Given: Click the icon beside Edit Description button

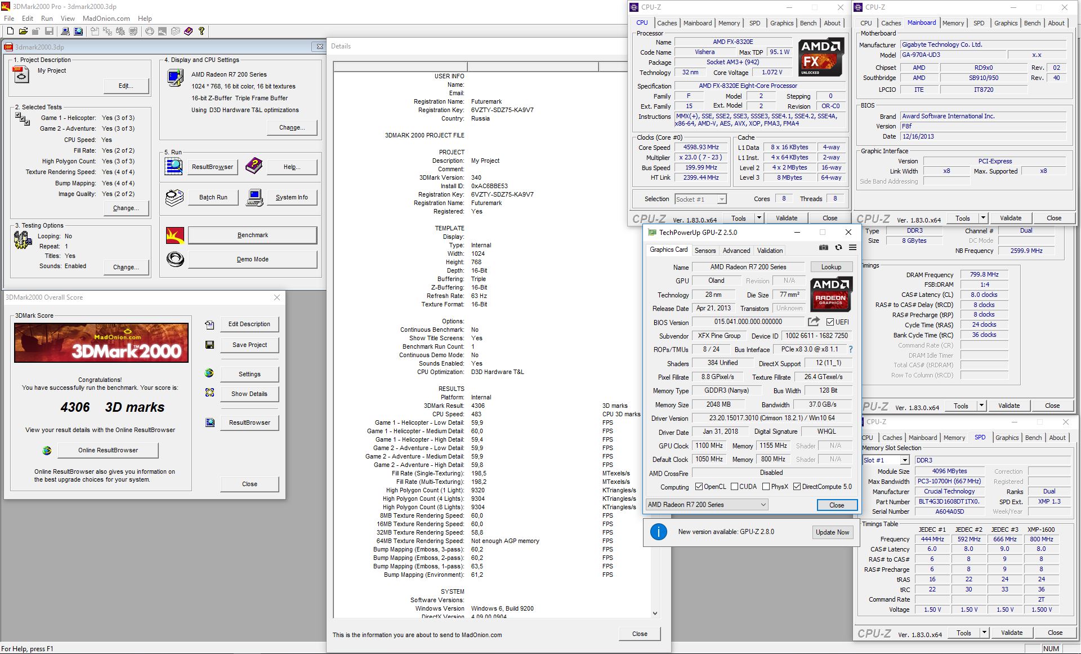Looking at the screenshot, I should (x=209, y=324).
